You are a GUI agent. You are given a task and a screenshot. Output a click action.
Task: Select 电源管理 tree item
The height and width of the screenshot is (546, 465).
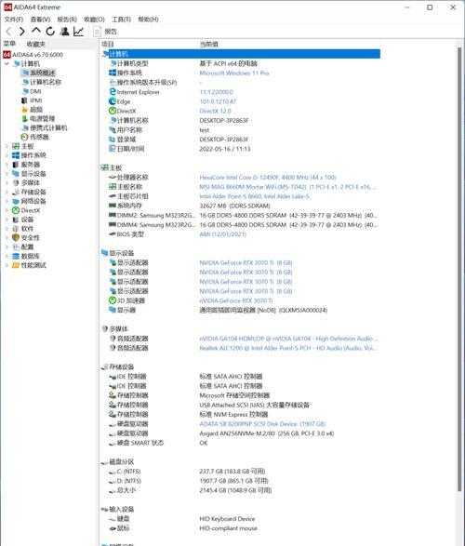tap(38, 119)
